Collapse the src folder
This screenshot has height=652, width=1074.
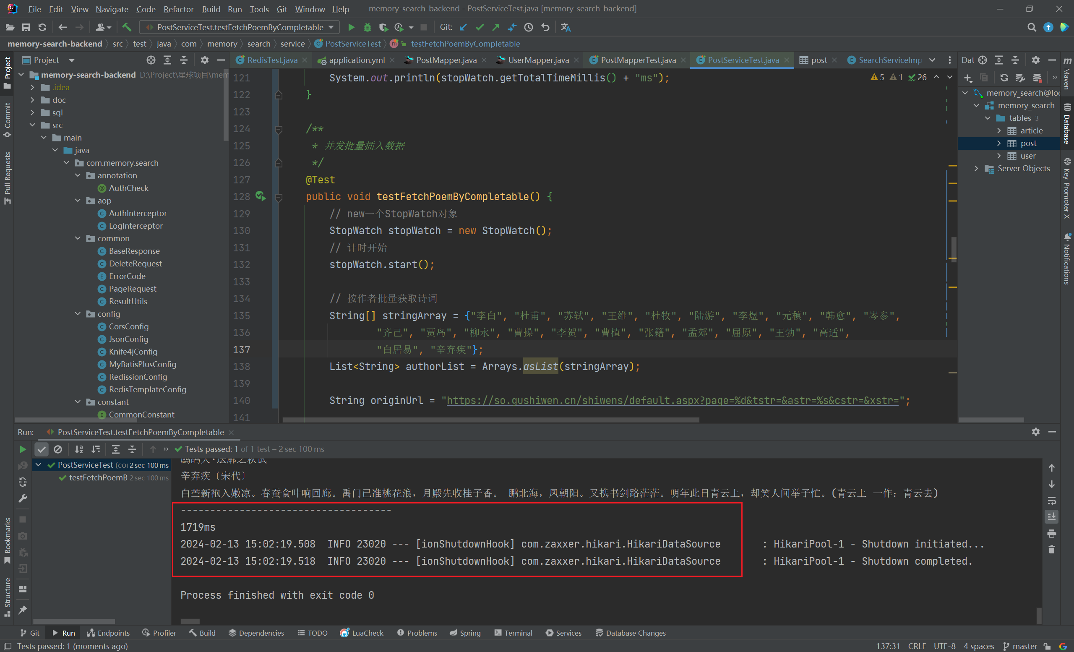pyautogui.click(x=32, y=125)
